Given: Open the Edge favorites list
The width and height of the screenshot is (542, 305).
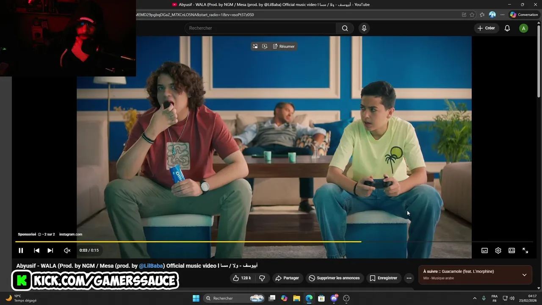Looking at the screenshot, I should (482, 15).
